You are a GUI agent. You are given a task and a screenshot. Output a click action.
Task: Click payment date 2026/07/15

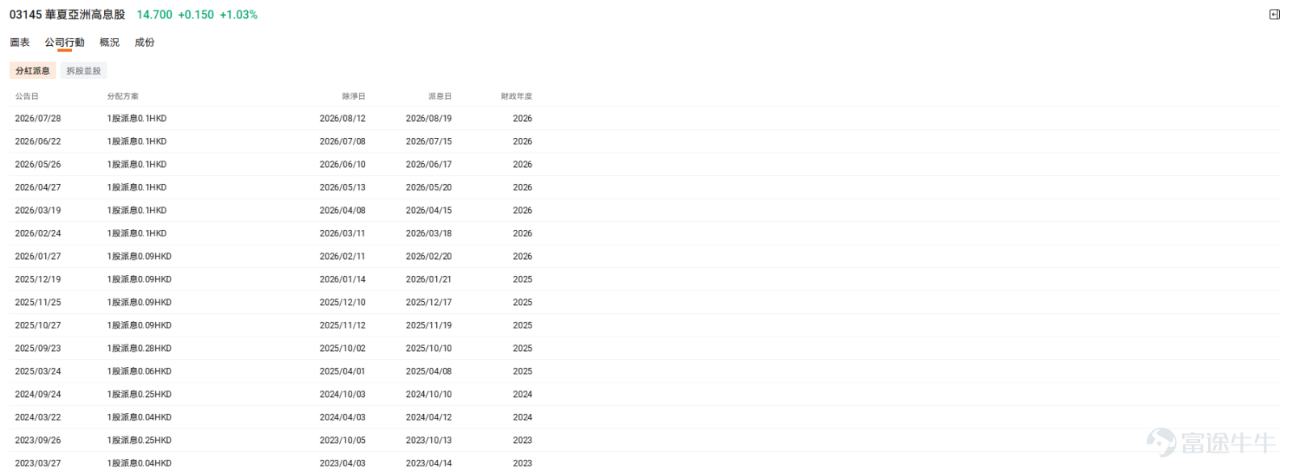click(x=429, y=141)
